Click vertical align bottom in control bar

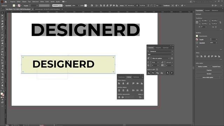117,6
